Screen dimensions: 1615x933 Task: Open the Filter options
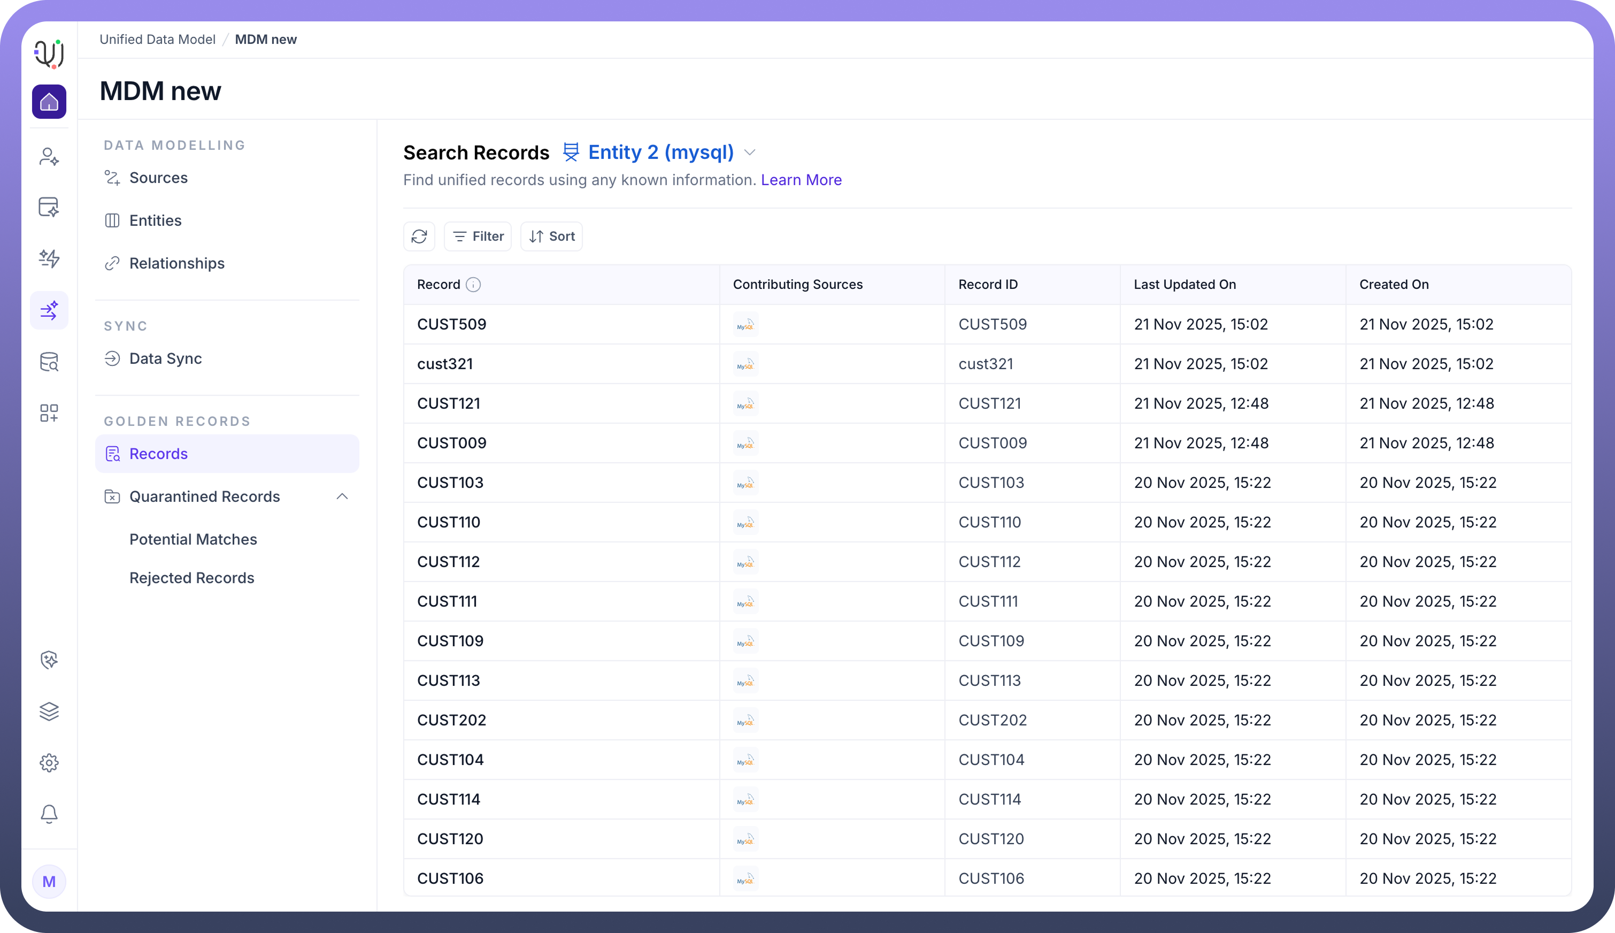tap(478, 236)
